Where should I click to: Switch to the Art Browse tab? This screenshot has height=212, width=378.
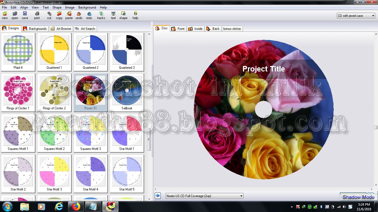pyautogui.click(x=61, y=28)
